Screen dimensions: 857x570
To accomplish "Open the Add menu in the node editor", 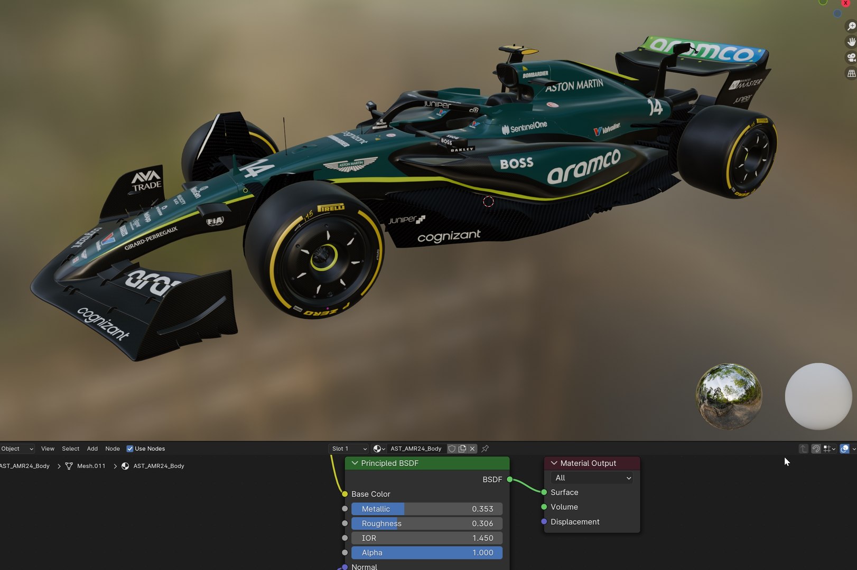I will (x=92, y=449).
